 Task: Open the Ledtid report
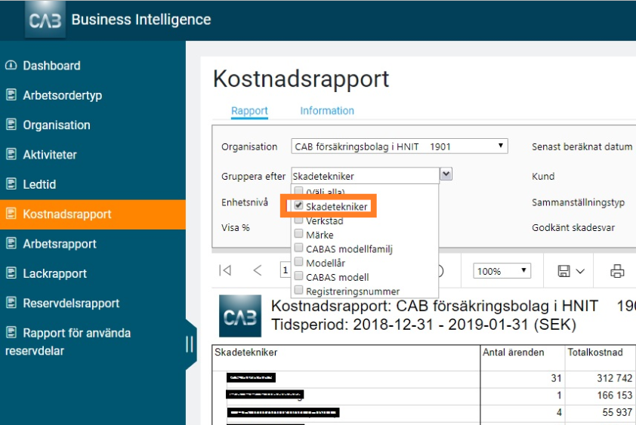(39, 184)
